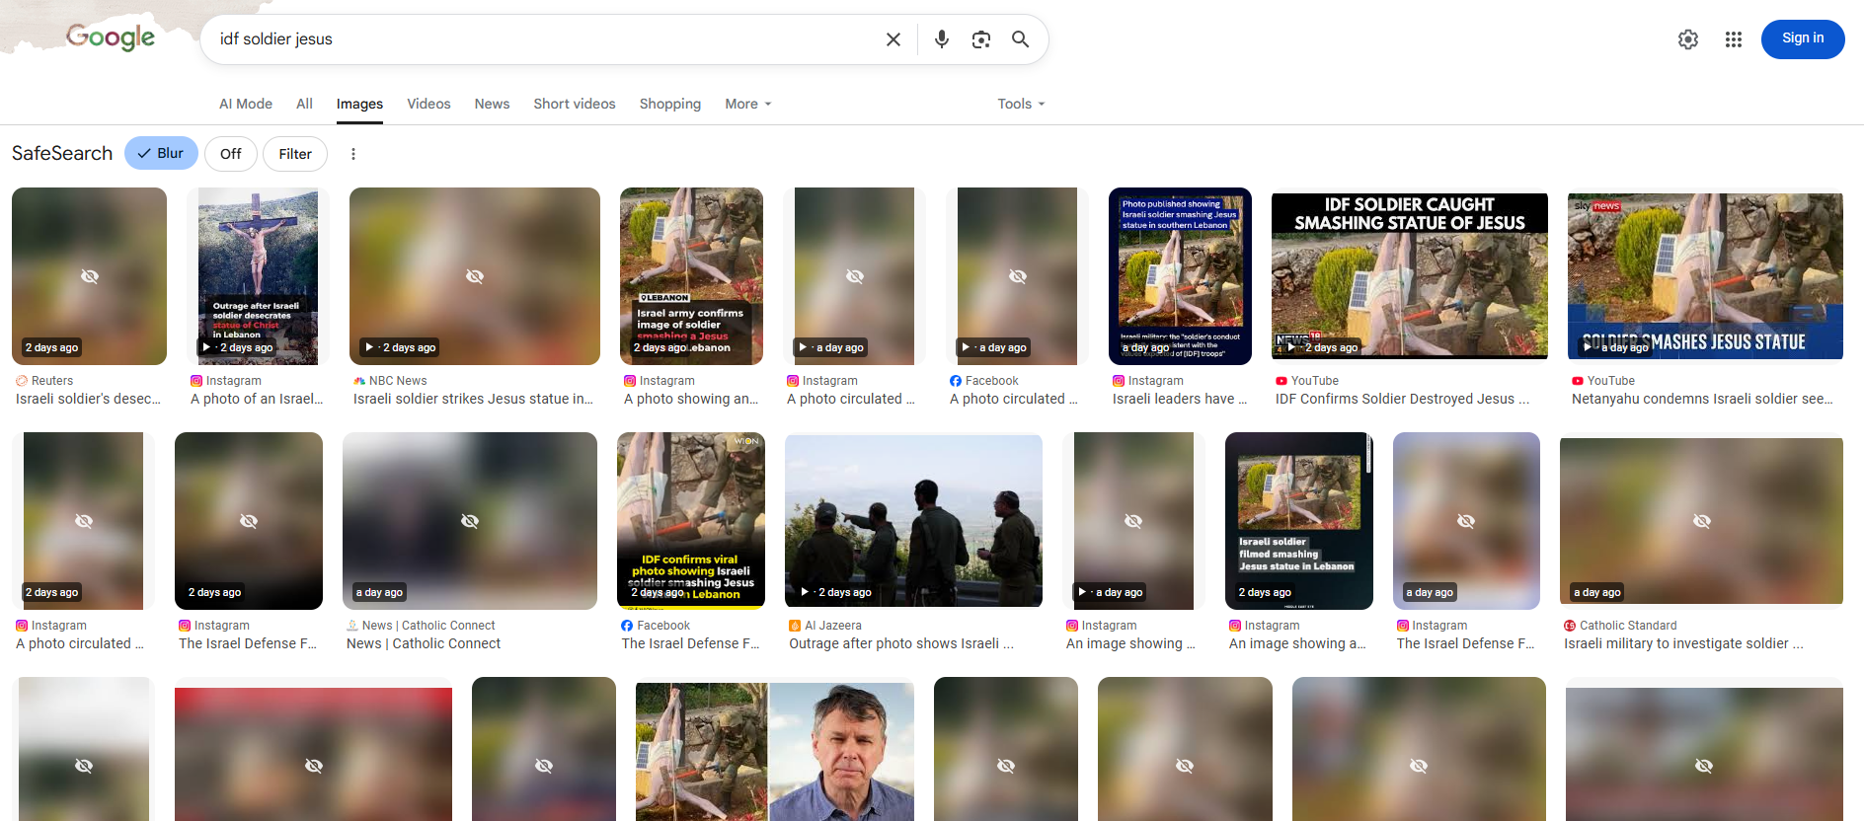1864x821 pixels.
Task: Reveal the blurred Catholic Standard image
Action: pyautogui.click(x=1702, y=521)
